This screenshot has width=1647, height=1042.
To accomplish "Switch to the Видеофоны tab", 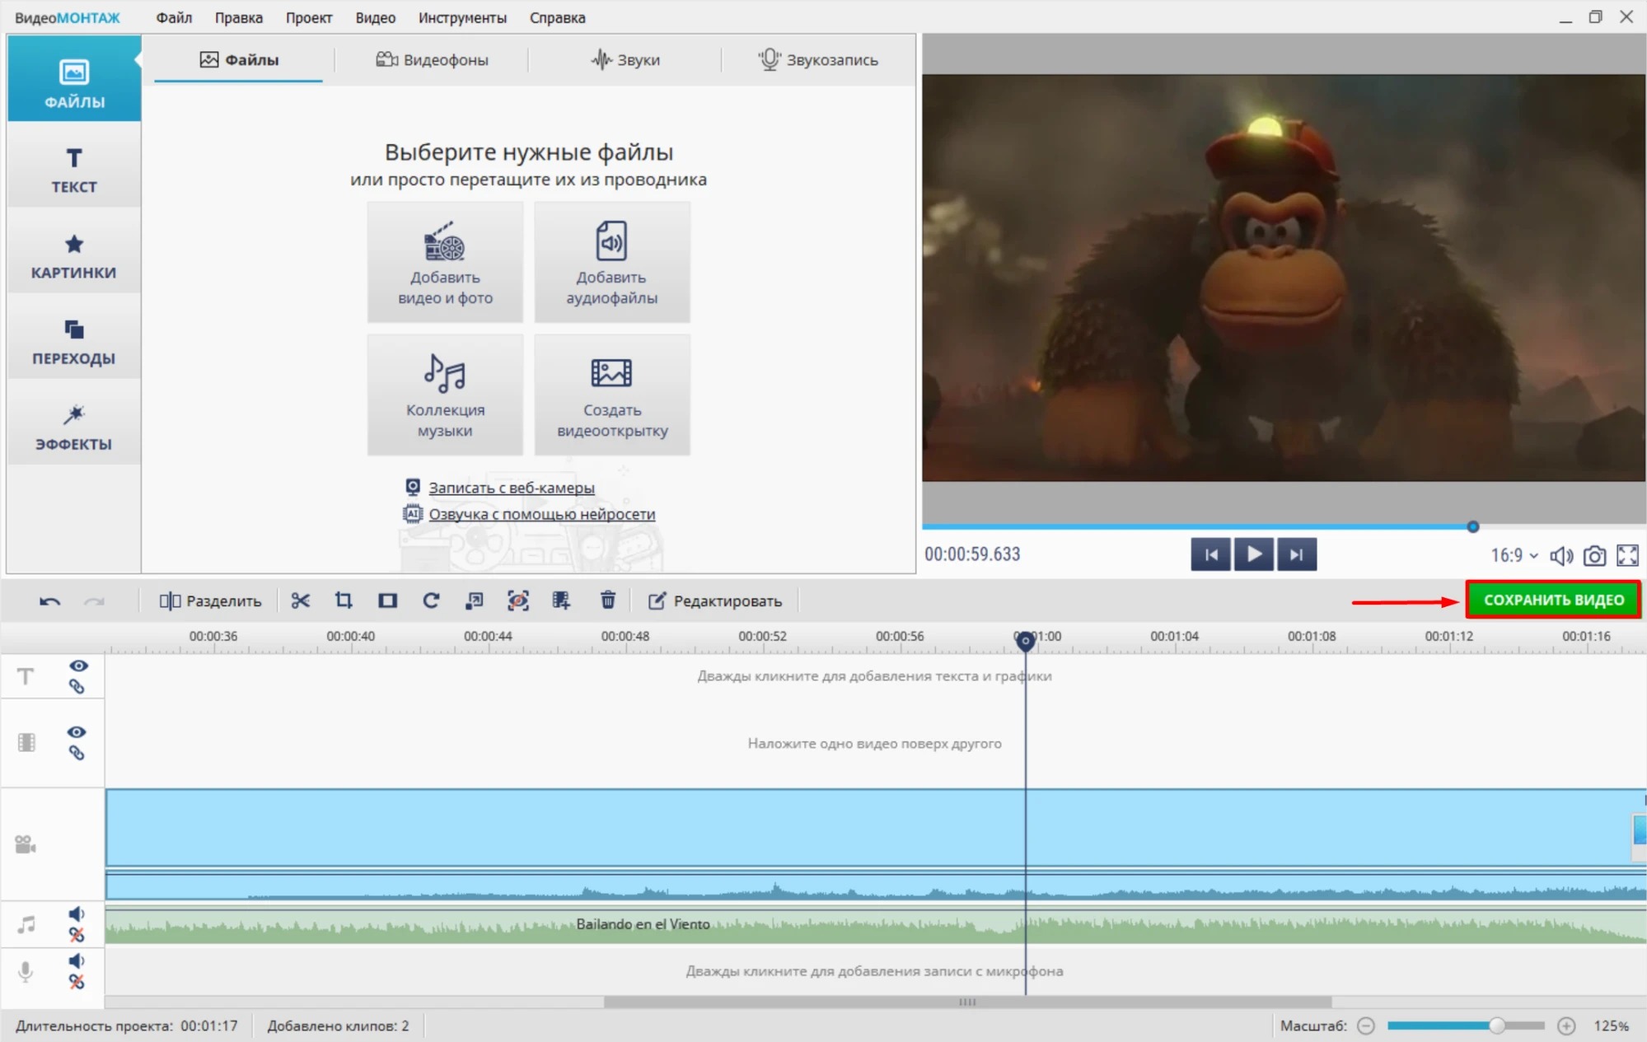I will coord(433,59).
